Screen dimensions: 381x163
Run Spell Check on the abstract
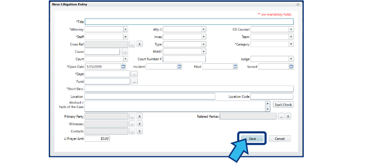[x=283, y=105]
